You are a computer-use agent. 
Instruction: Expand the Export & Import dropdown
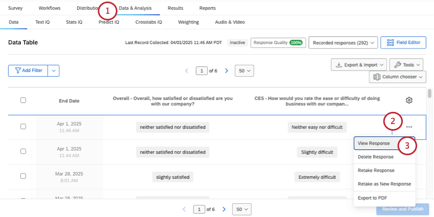point(359,65)
